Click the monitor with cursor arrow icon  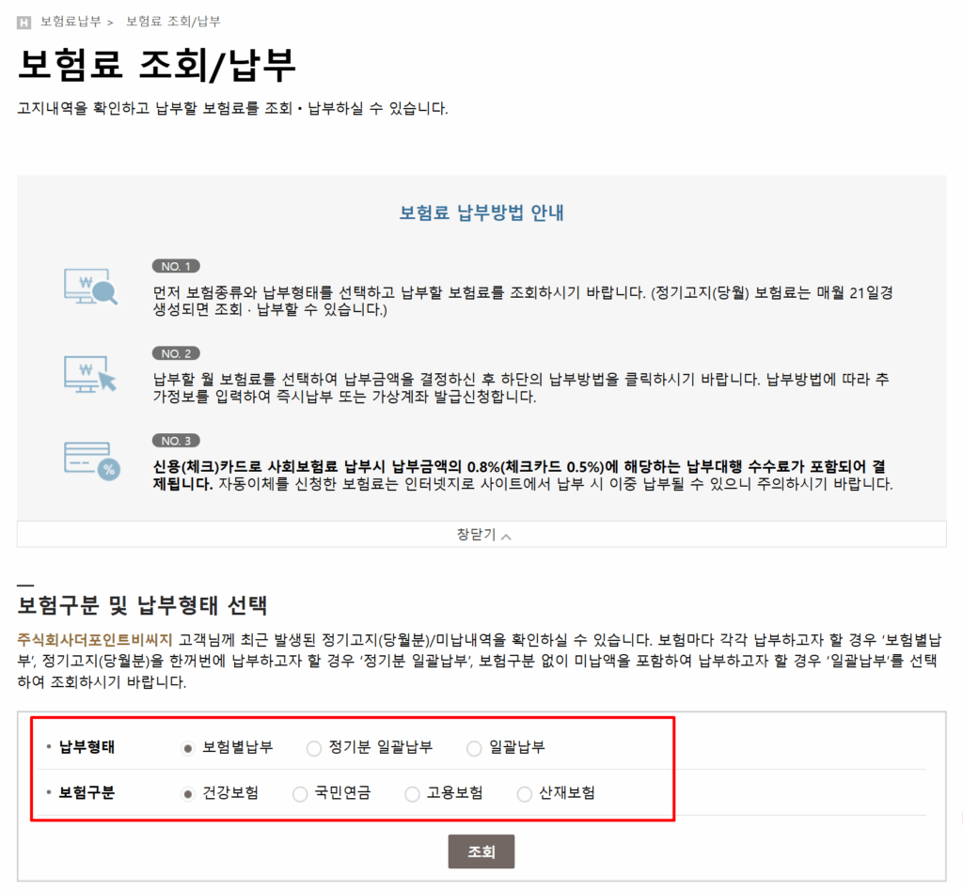point(90,373)
